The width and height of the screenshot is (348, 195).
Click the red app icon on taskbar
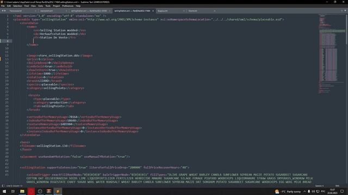(x=31, y=191)
